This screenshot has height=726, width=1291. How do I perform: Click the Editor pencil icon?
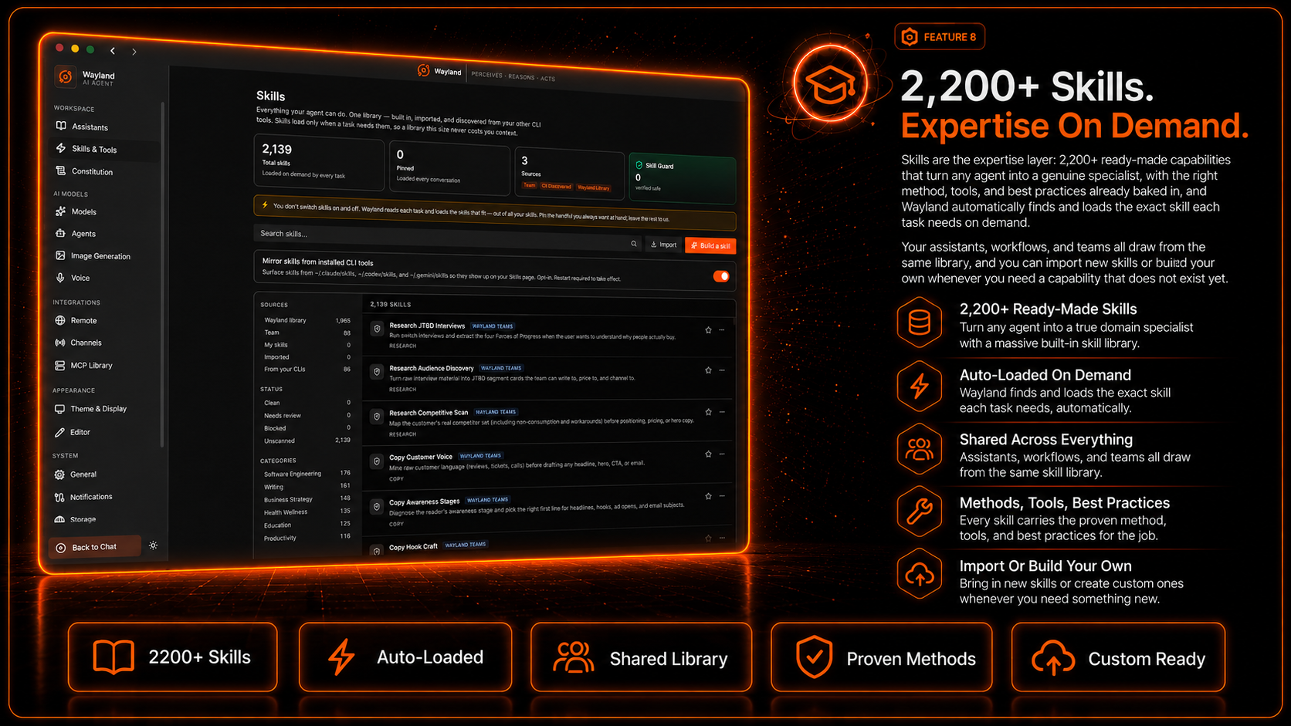point(59,432)
